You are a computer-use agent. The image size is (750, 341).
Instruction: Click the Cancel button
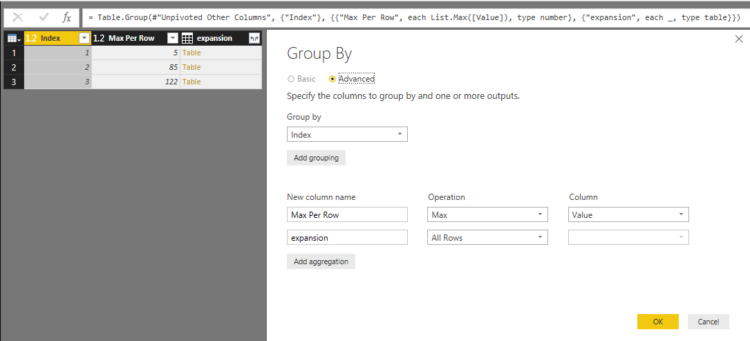709,322
